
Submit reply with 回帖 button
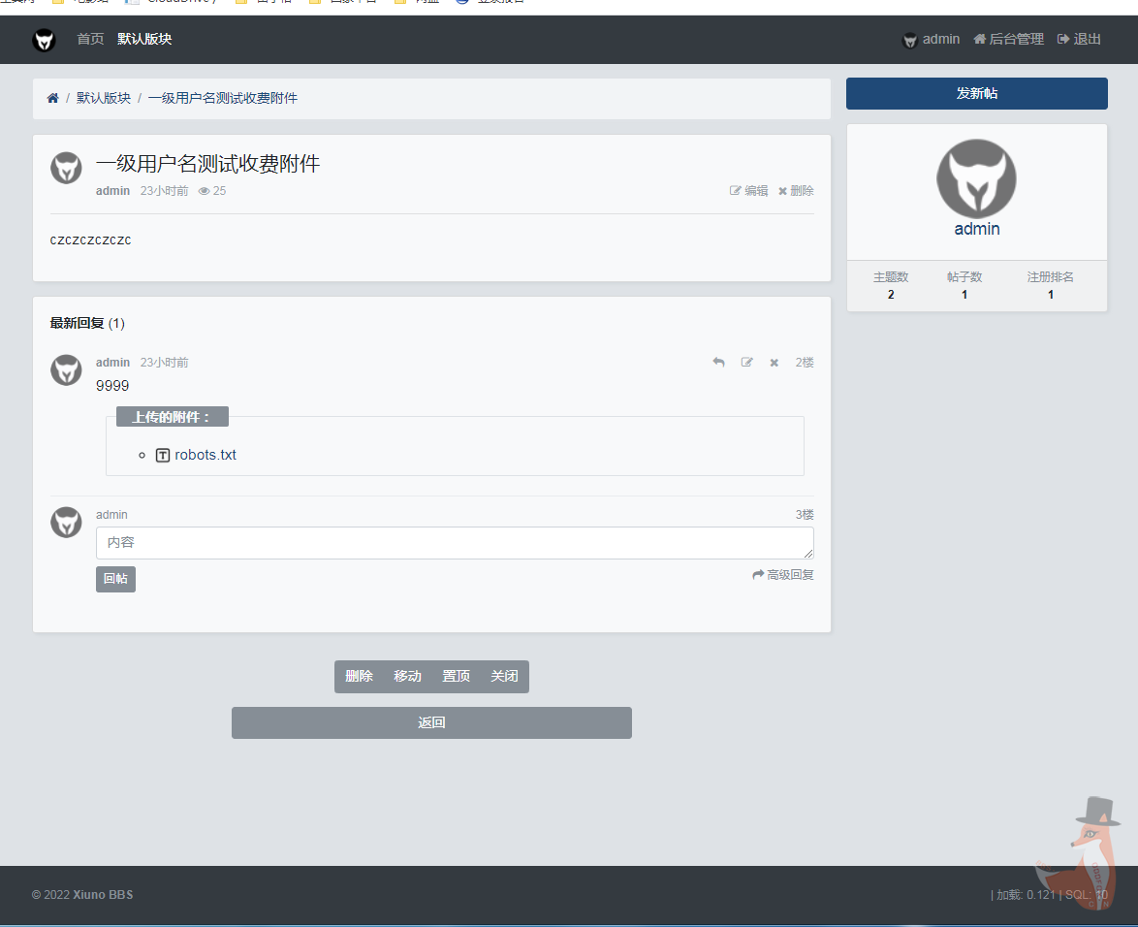(x=115, y=579)
